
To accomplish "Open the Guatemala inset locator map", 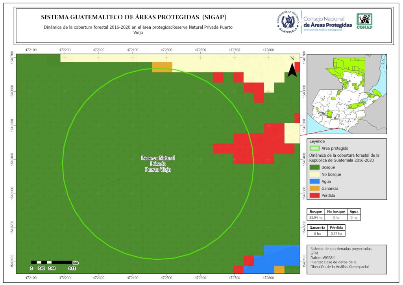I will coord(346,94).
